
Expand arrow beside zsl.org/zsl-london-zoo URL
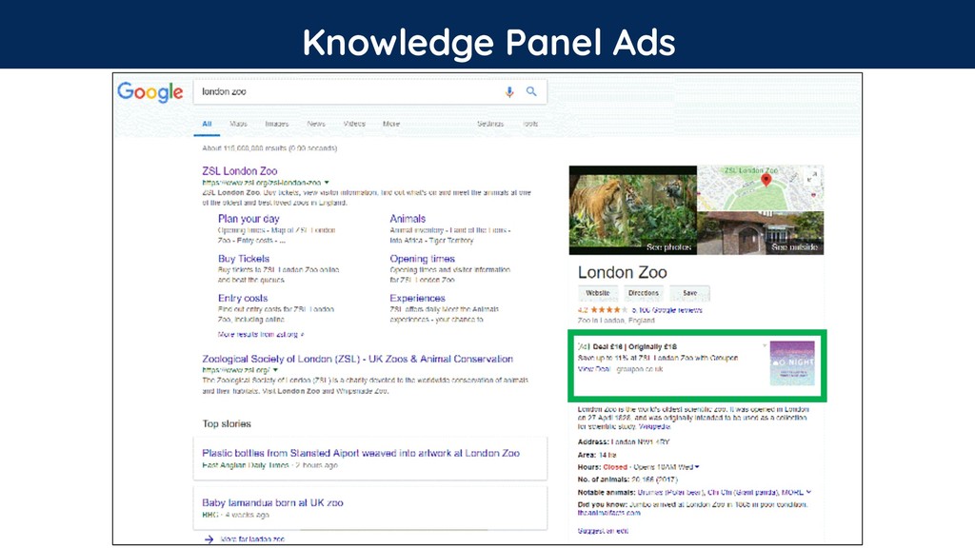coord(327,183)
